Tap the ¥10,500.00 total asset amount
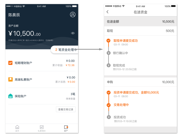The image size is (180, 137). pos(24,34)
